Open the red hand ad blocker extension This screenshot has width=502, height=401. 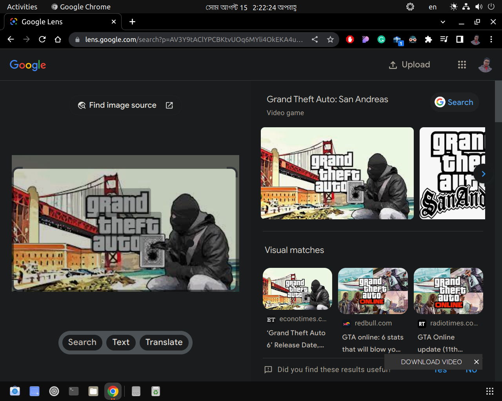[x=350, y=39]
